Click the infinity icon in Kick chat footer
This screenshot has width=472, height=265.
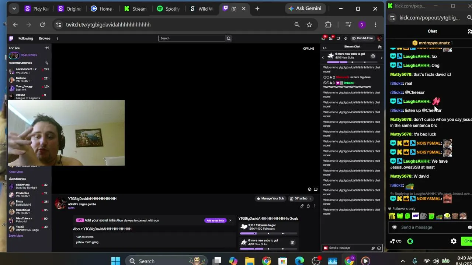coord(399,241)
